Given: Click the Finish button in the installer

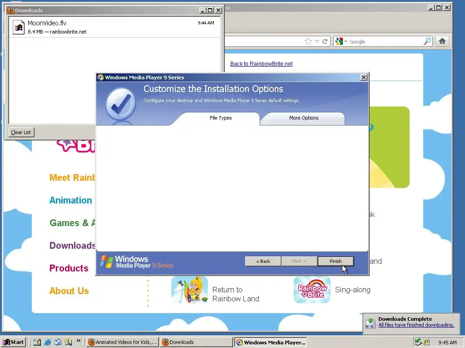Looking at the screenshot, I should [336, 261].
